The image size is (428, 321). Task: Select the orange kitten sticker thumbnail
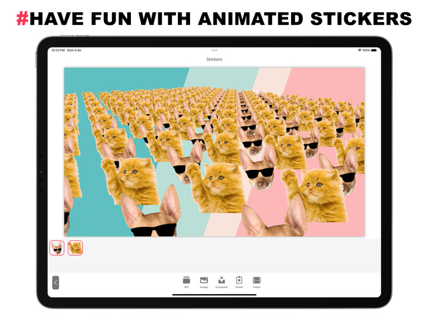(75, 248)
